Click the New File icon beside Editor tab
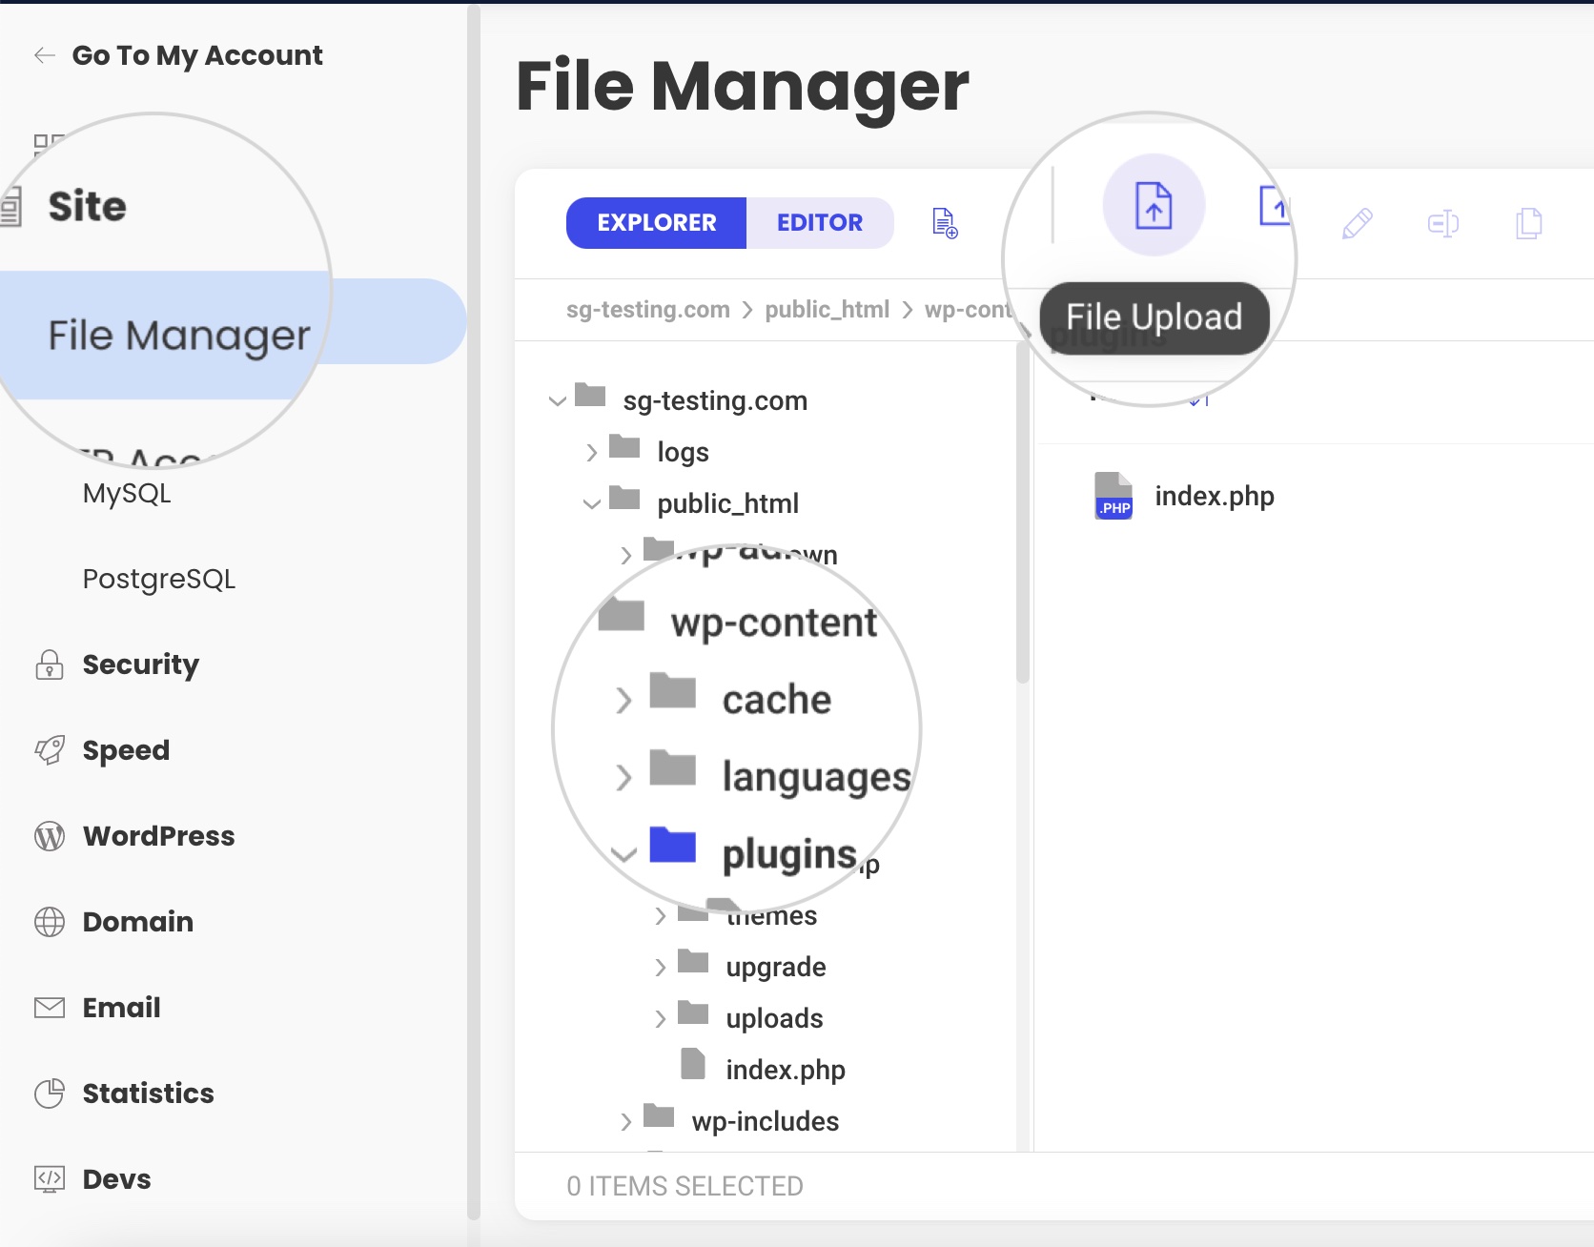The image size is (1594, 1247). click(x=945, y=223)
